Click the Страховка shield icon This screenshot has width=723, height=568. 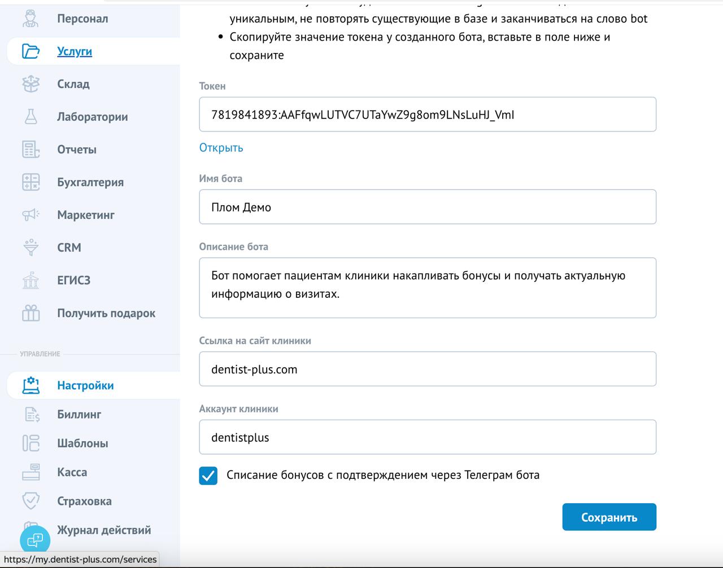coord(31,501)
